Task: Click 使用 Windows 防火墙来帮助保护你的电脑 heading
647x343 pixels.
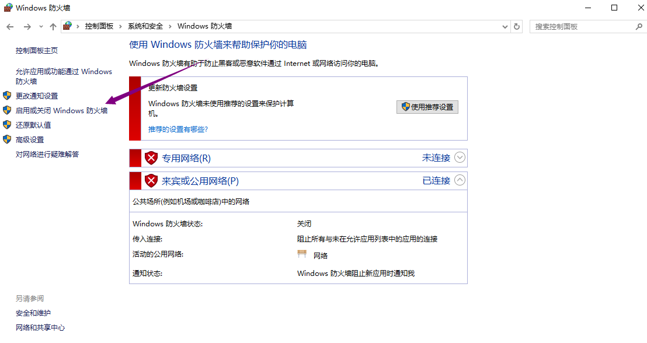Action: 218,44
